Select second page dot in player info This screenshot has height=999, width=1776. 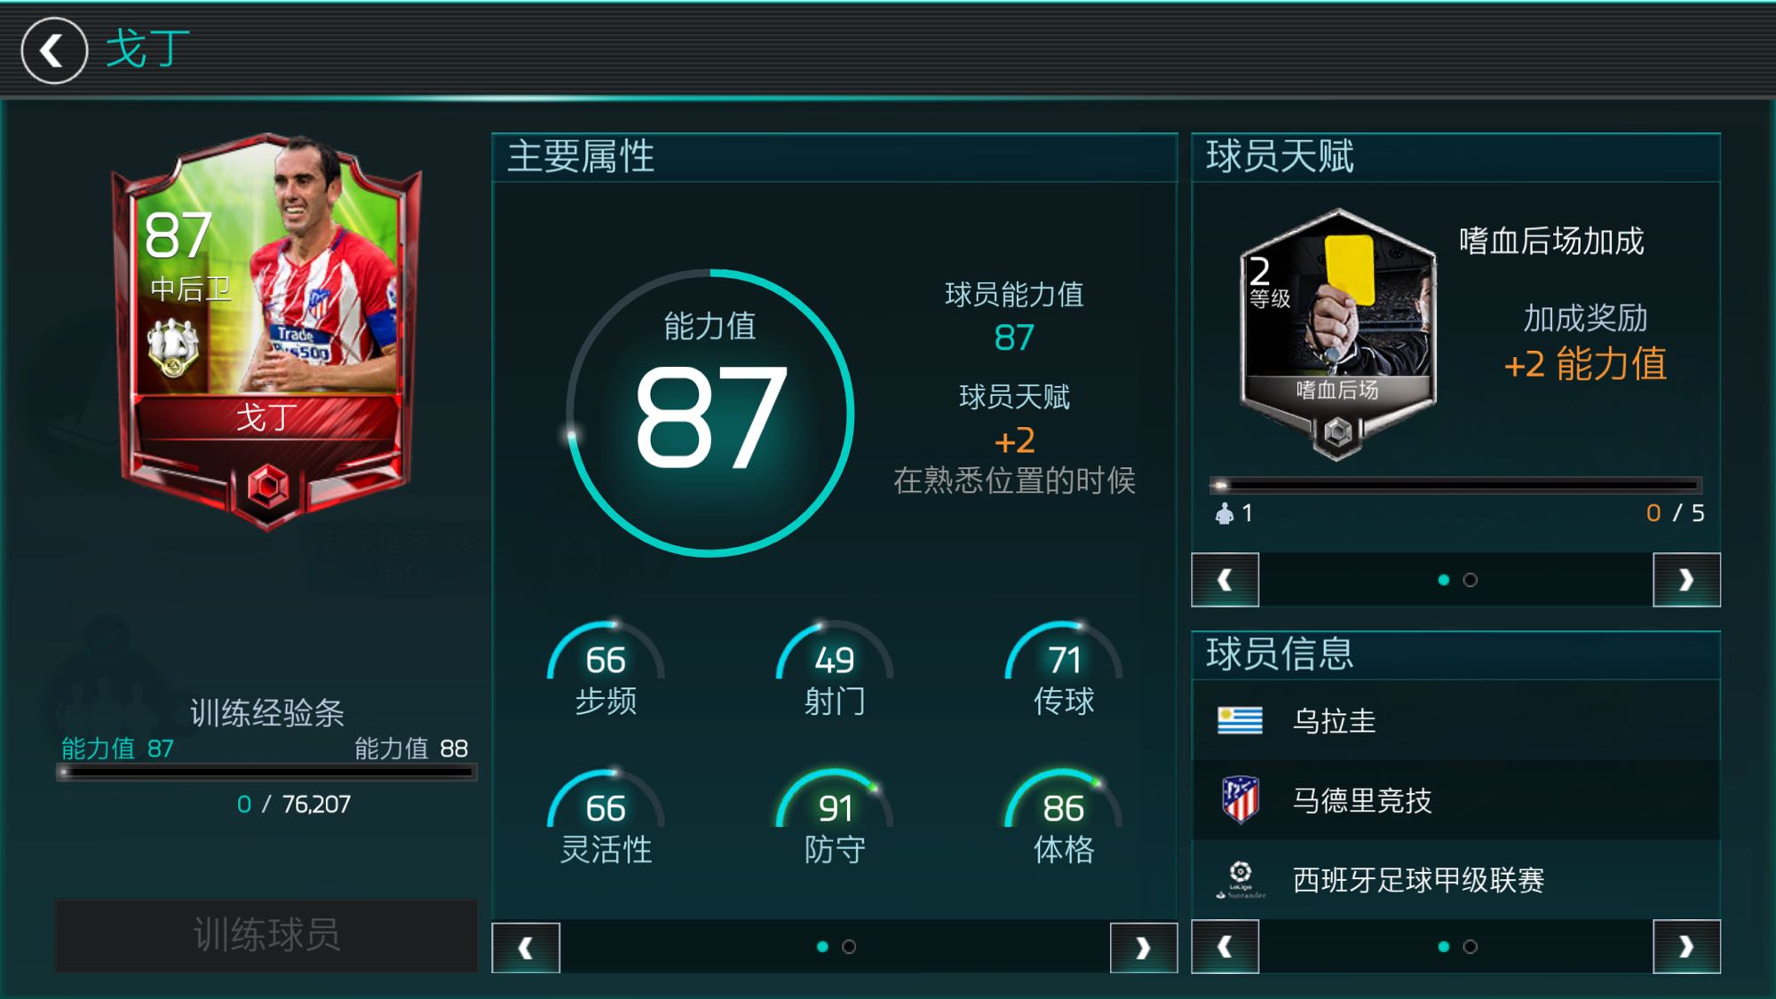pos(1471,947)
